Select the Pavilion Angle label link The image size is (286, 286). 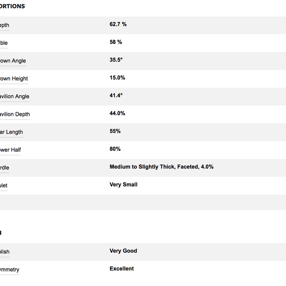[x=15, y=96]
